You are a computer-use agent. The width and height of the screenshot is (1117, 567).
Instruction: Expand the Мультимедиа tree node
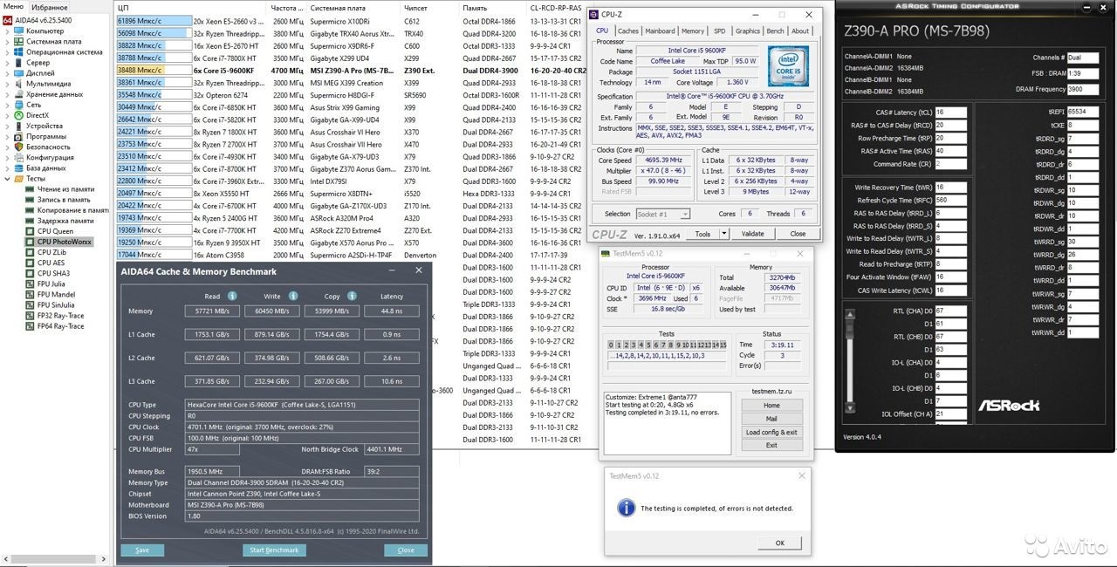tap(7, 84)
